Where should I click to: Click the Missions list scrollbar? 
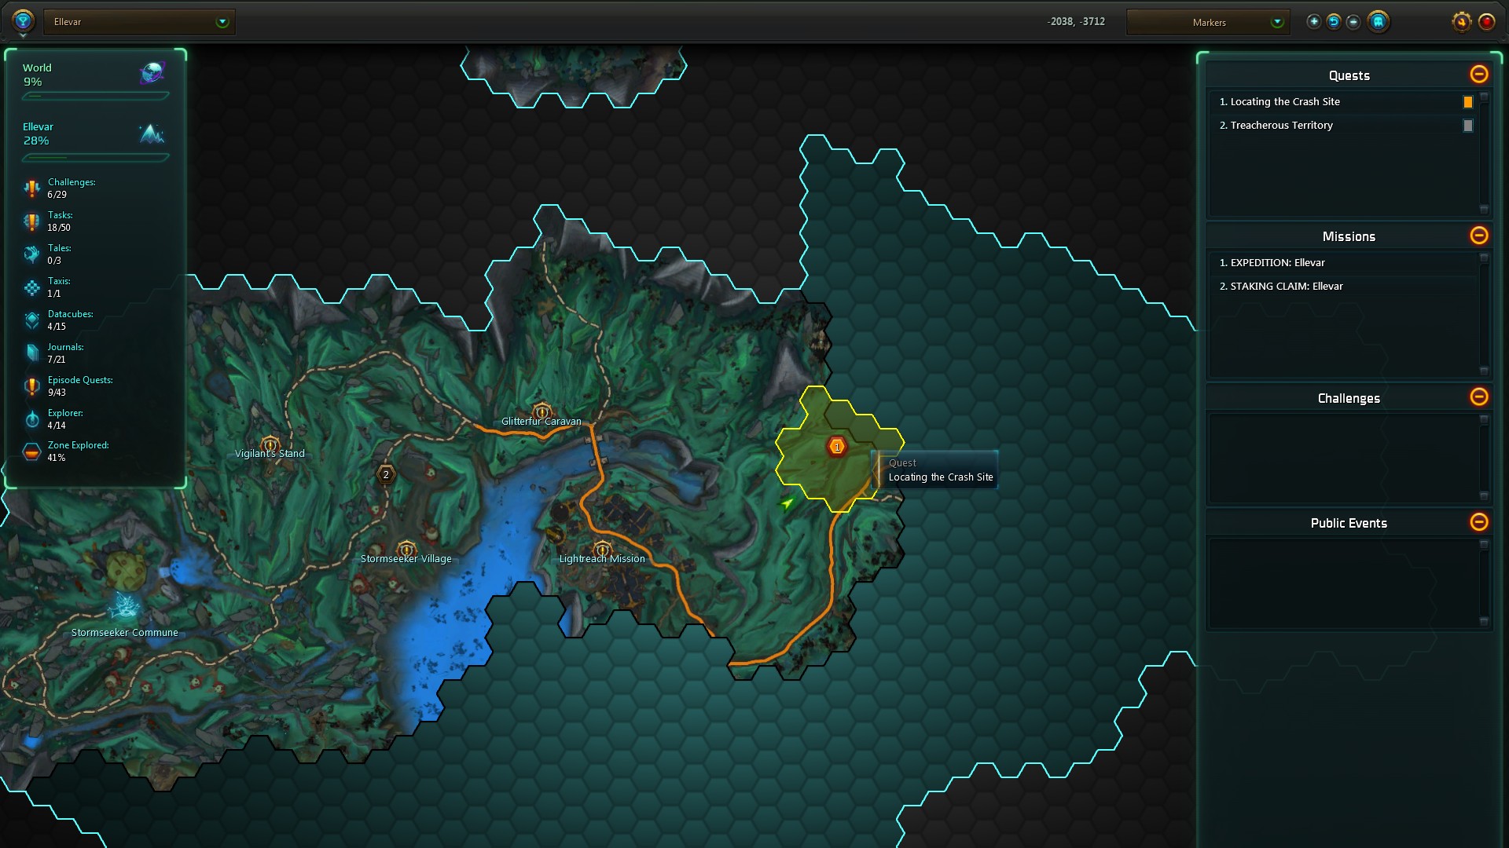1484,314
